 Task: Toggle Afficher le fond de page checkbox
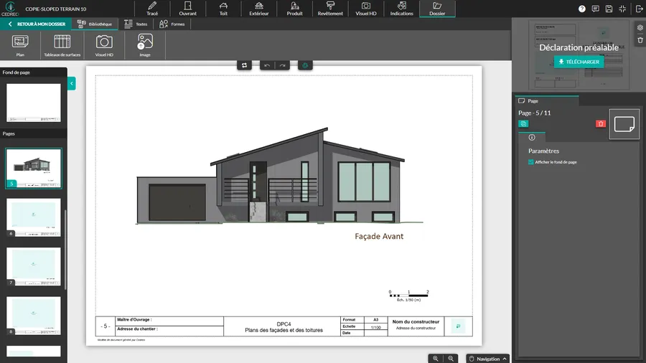pos(530,162)
